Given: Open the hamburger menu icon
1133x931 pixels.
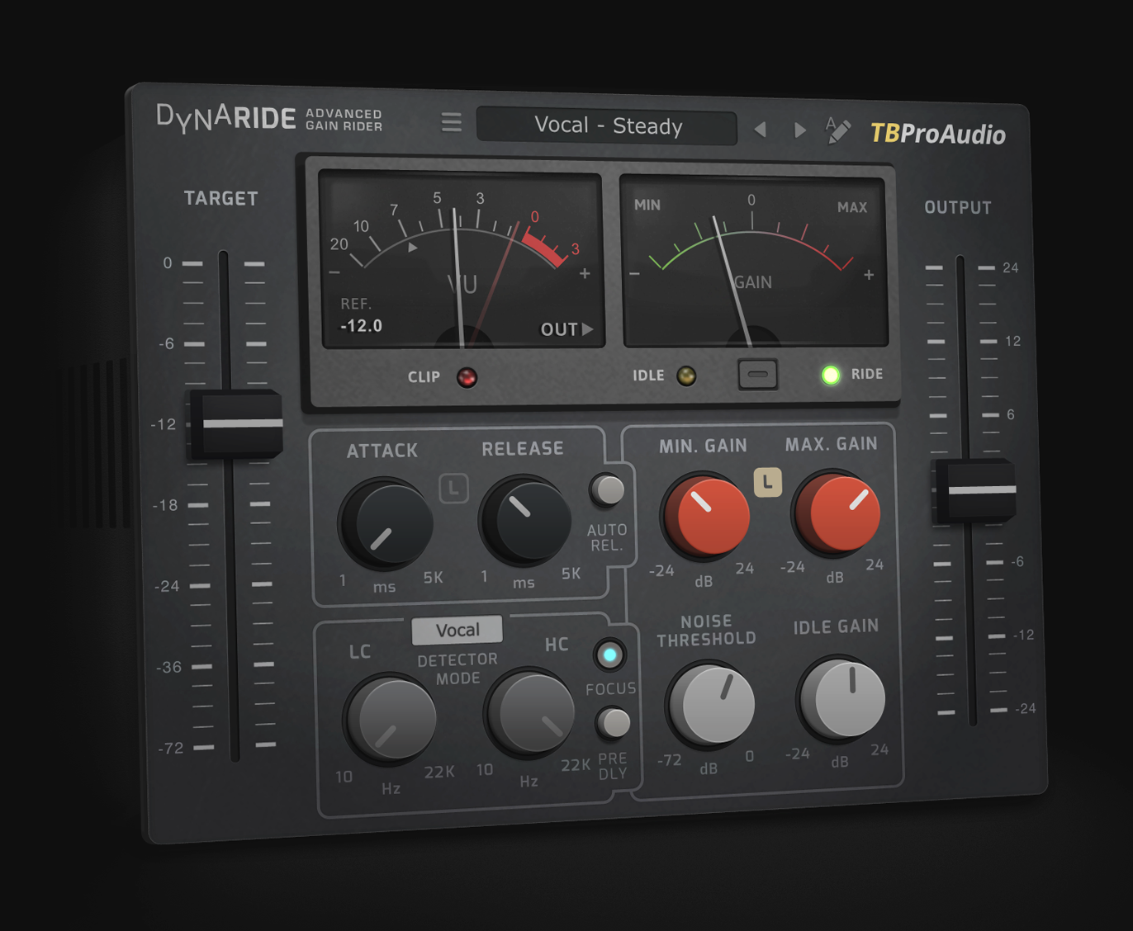Looking at the screenshot, I should (451, 122).
